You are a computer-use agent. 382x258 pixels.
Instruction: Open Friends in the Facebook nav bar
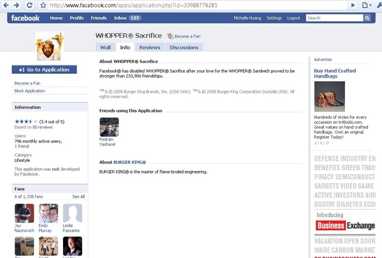click(99, 18)
